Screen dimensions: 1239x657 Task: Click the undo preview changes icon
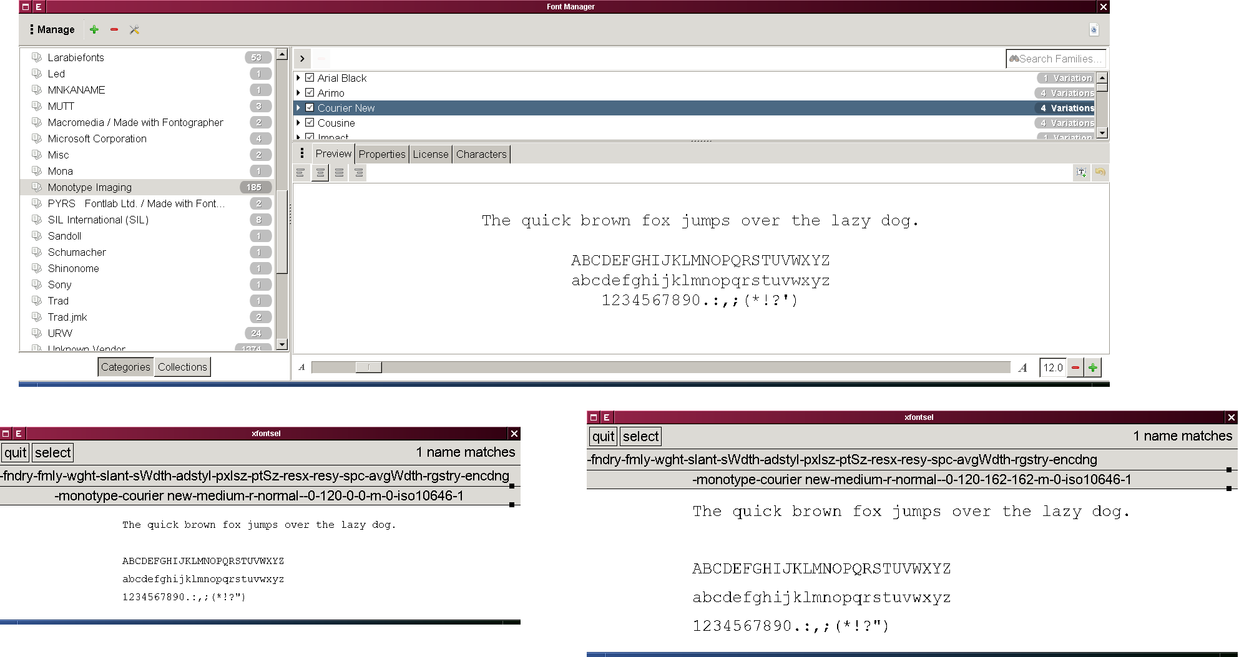pos(1100,172)
